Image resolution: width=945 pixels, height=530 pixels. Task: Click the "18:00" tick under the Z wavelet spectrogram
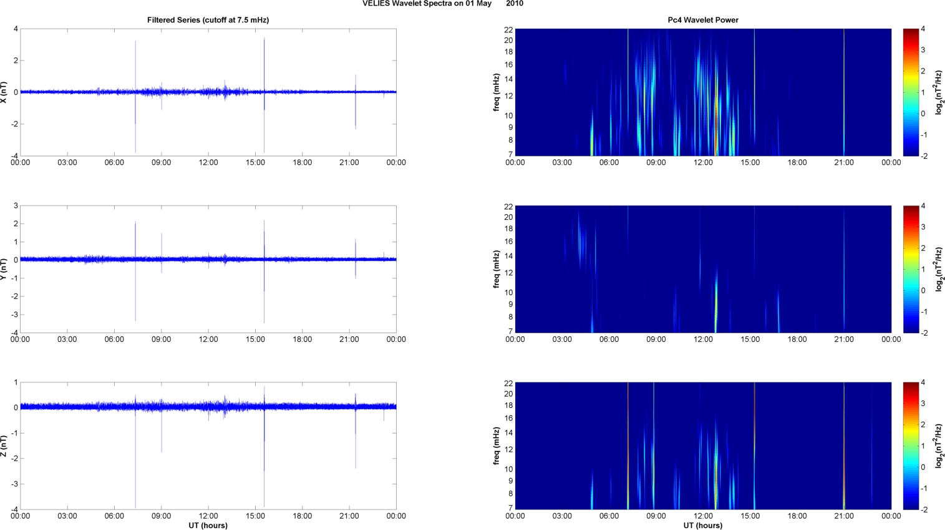coord(797,516)
